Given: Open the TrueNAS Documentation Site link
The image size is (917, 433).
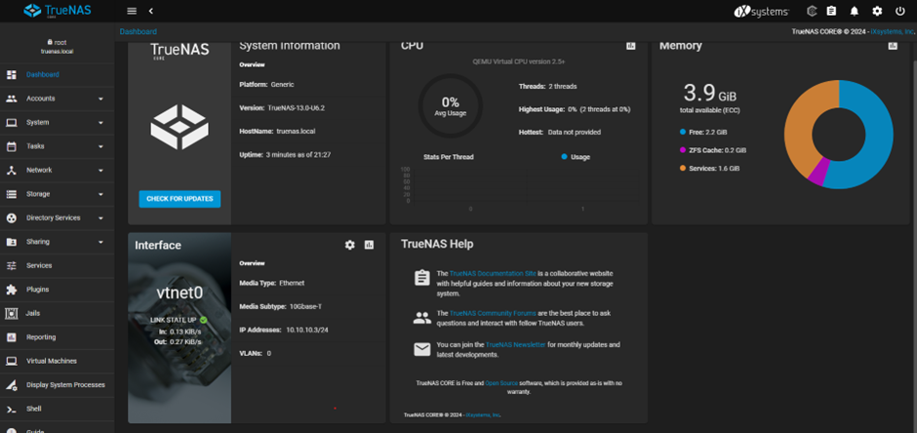Looking at the screenshot, I should click(x=493, y=274).
